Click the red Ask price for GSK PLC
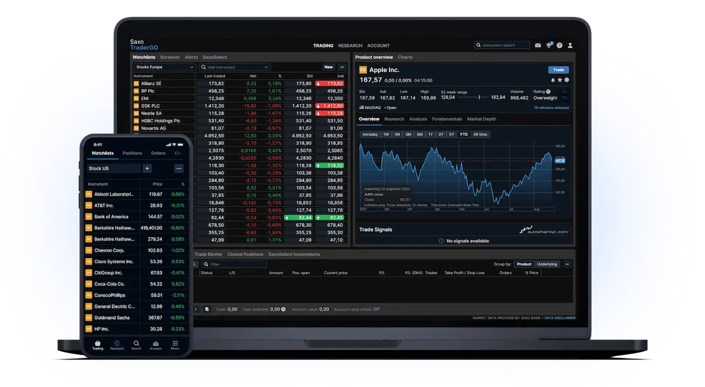This screenshot has width=705, height=387. pyautogui.click(x=330, y=106)
